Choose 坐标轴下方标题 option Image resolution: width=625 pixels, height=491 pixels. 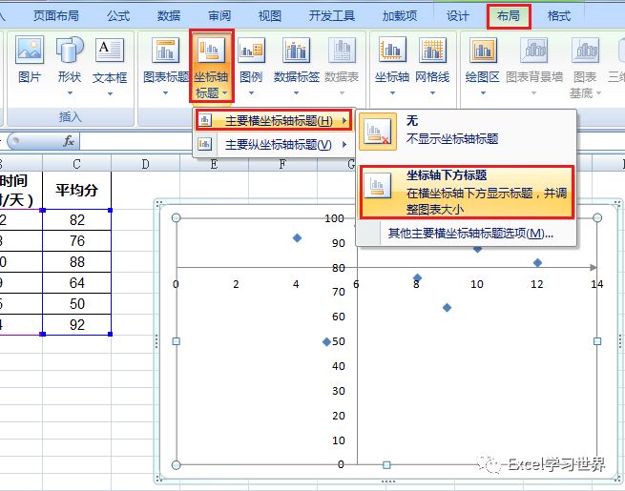pos(467,193)
